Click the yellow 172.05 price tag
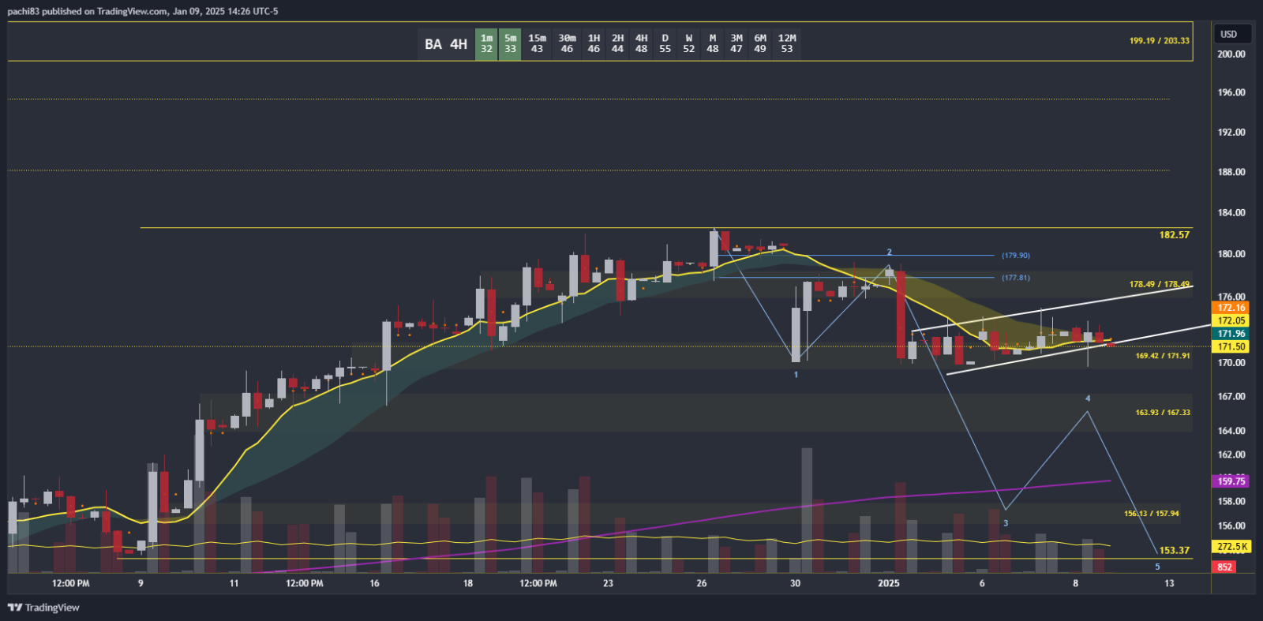Screen dimensions: 1263x621 pyautogui.click(x=1231, y=320)
